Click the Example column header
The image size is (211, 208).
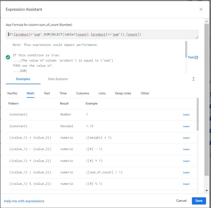point(91,103)
